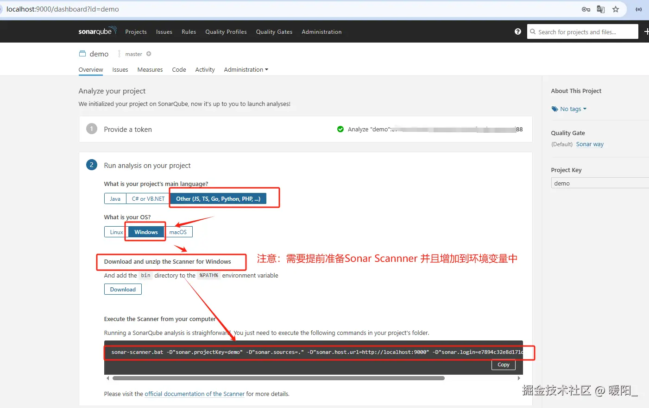Choose Windows as your OS
Image resolution: width=649 pixels, height=408 pixels.
(146, 232)
